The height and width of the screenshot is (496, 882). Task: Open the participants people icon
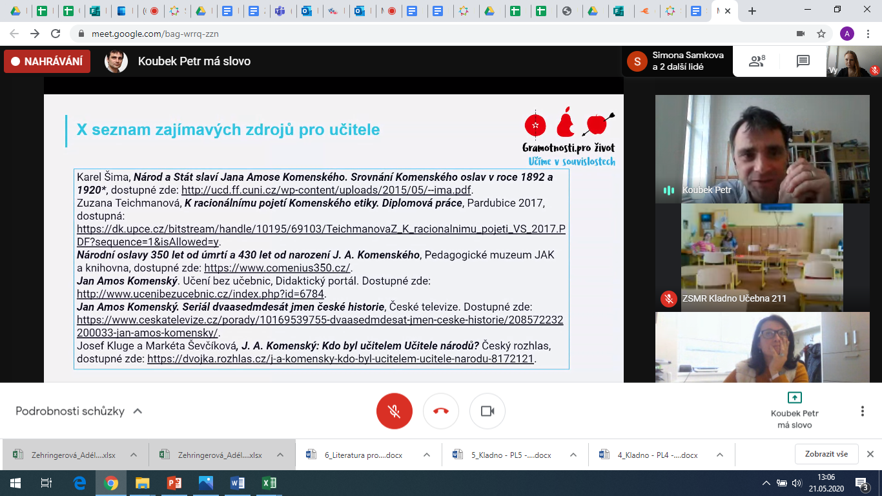pos(756,61)
